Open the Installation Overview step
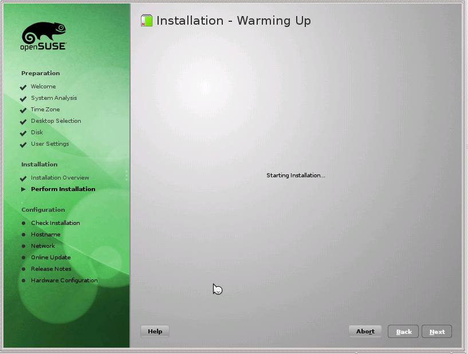This screenshot has width=468, height=354. 60,178
